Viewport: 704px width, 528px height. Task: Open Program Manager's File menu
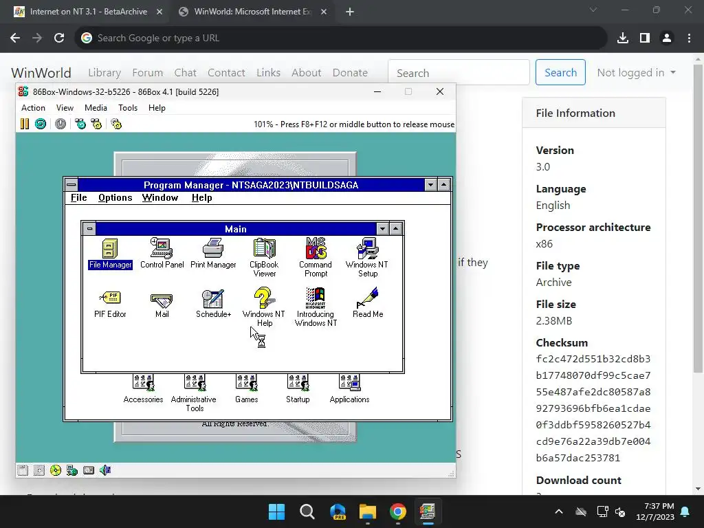click(x=78, y=197)
